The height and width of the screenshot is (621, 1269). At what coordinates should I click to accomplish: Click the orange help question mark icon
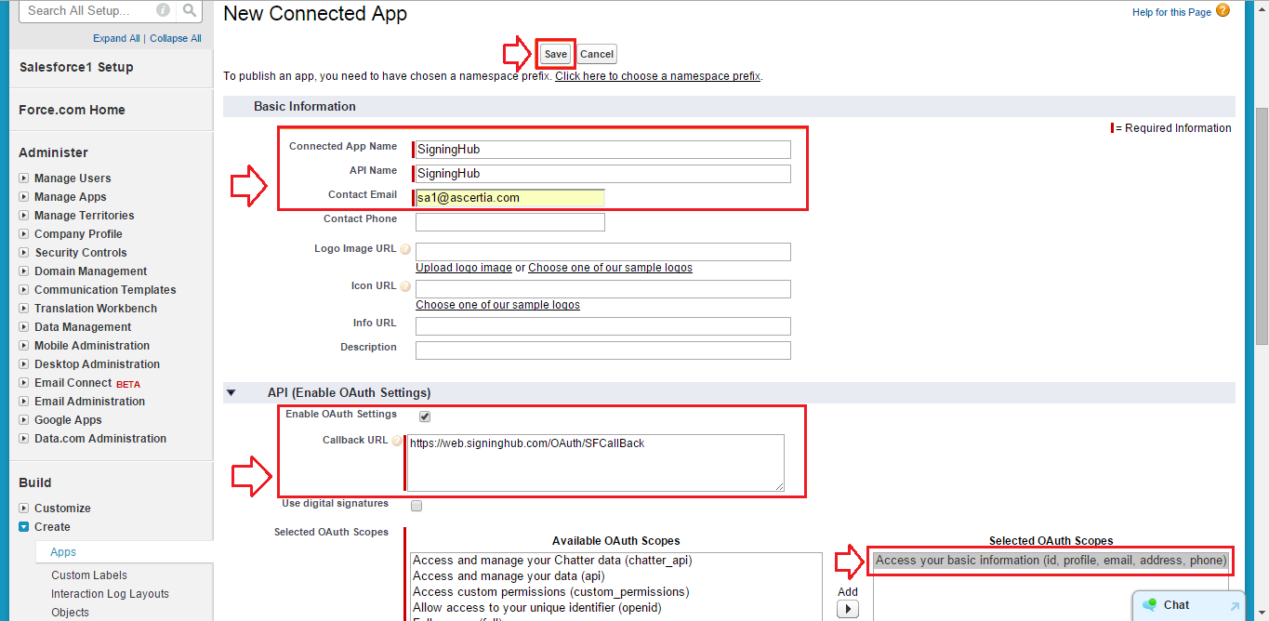click(x=1223, y=11)
